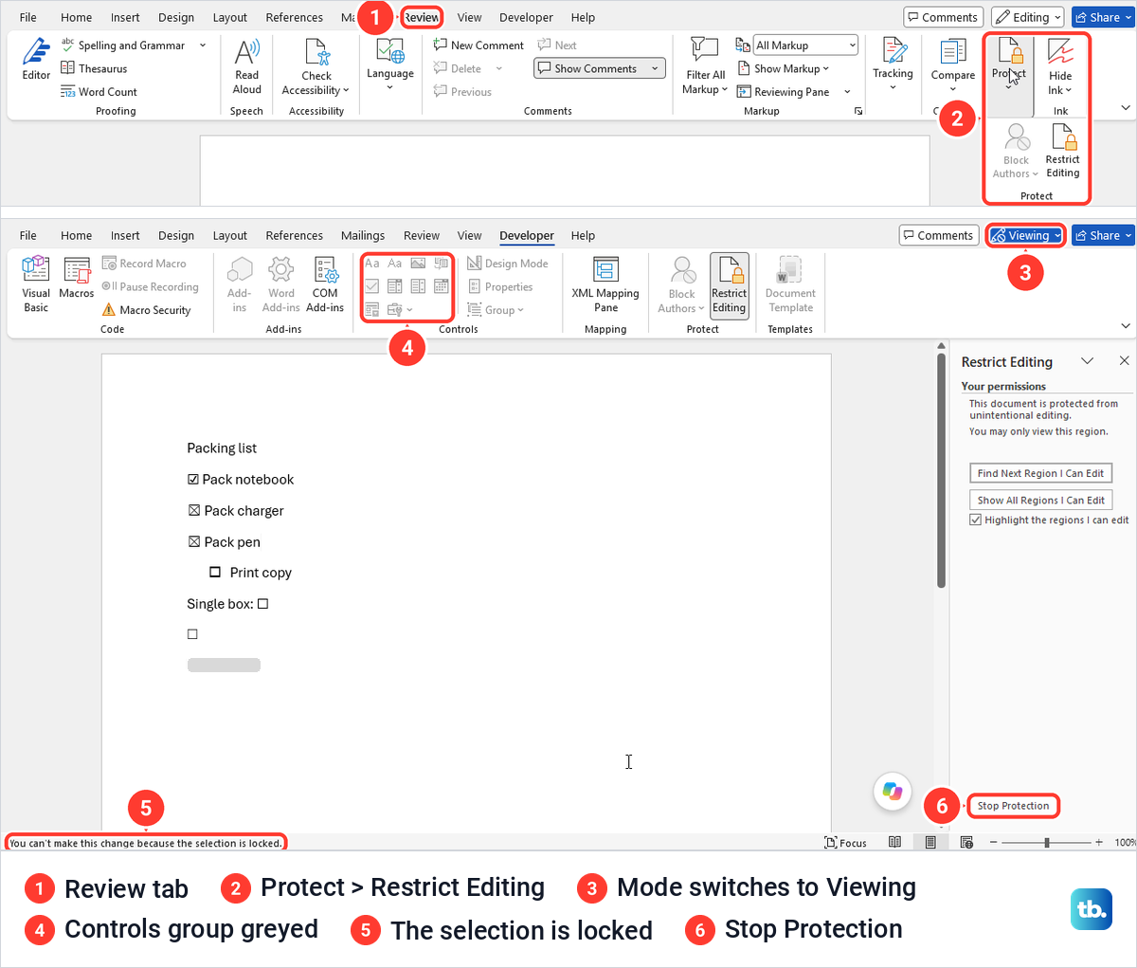Screen dimensions: 1137x968
Task: Insert a Repeating Section content control
Action: click(372, 309)
